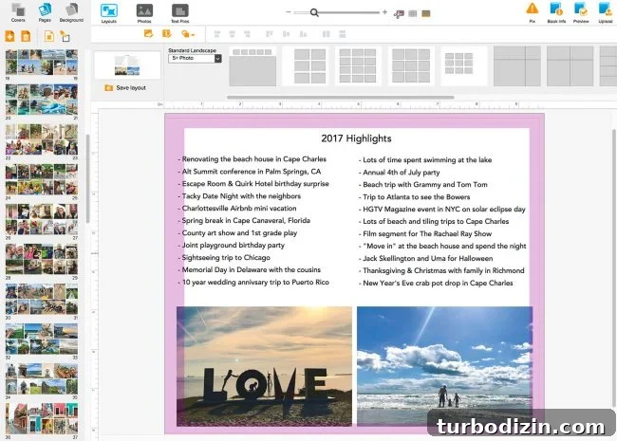Open the Text Files panel

(179, 12)
